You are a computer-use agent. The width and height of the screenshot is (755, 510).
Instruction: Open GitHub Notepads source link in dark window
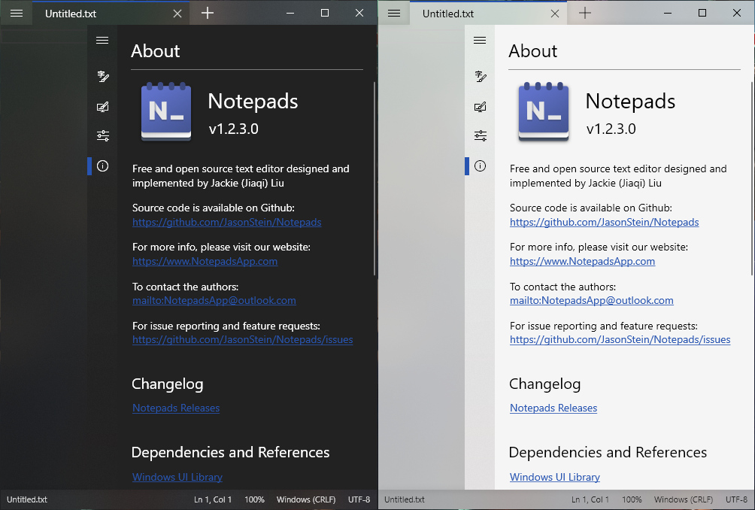(227, 222)
